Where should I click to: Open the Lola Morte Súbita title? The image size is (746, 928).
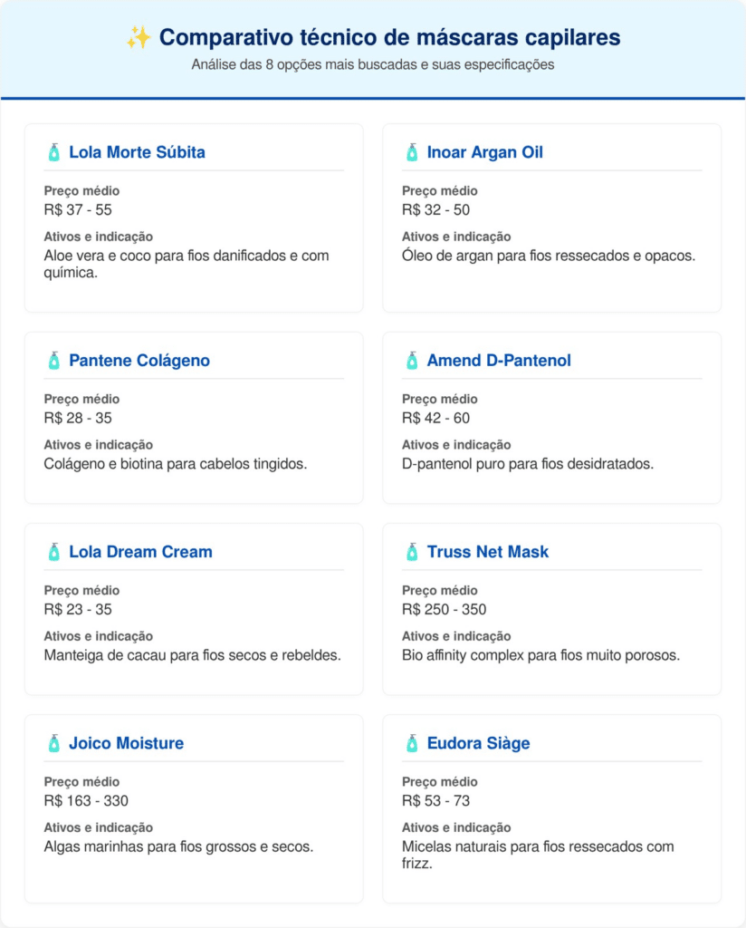pos(137,152)
